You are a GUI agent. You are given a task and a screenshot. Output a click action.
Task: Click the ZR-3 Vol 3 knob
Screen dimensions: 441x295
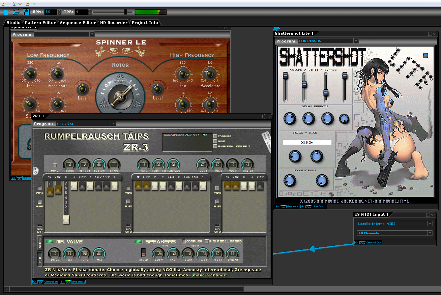[233, 164]
